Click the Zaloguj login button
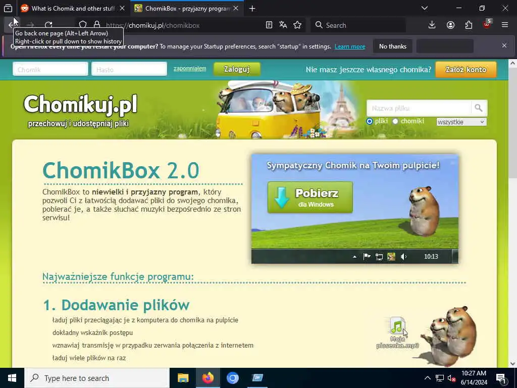 point(237,69)
